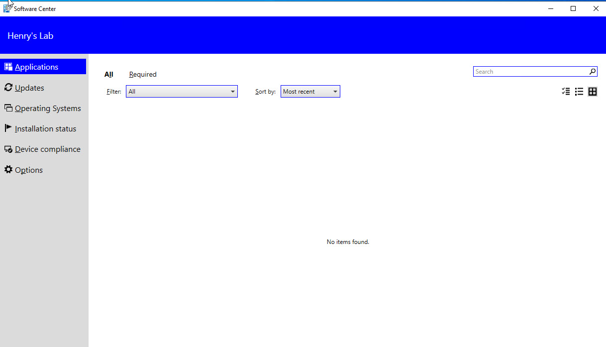Minimize the Software Center window
The width and height of the screenshot is (606, 347).
coord(551,8)
